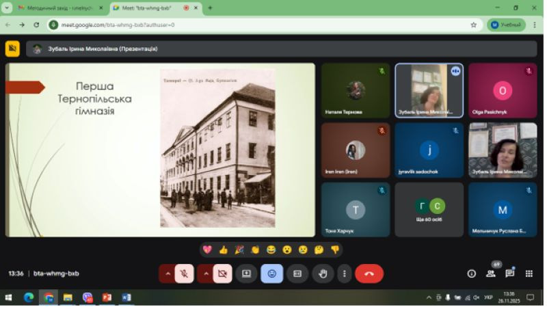547x309 pixels.
Task: Toggle the emoji reactions bar button
Action: pos(271,273)
